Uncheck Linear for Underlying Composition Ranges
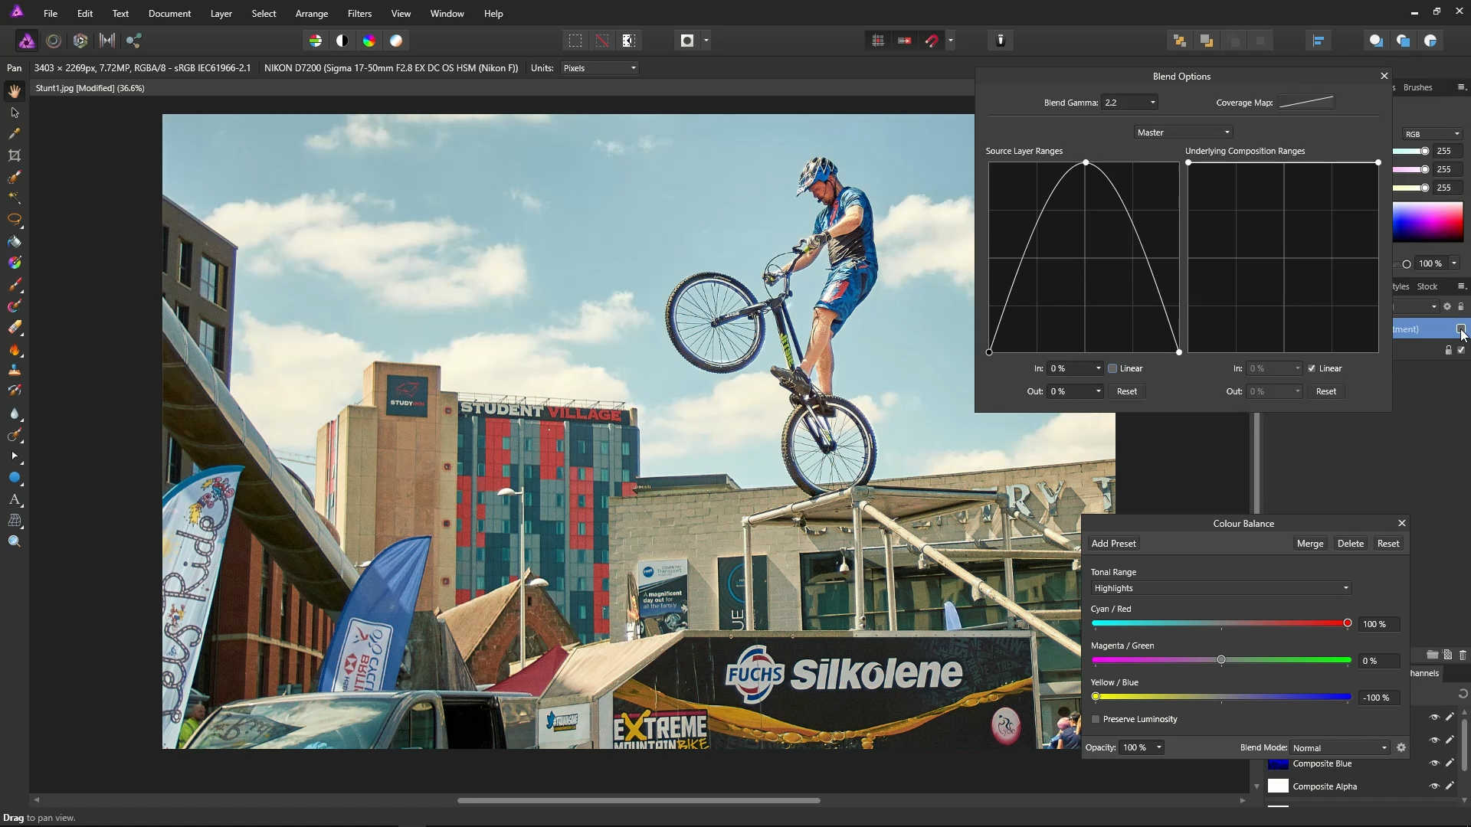The width and height of the screenshot is (1471, 827). tap(1312, 368)
